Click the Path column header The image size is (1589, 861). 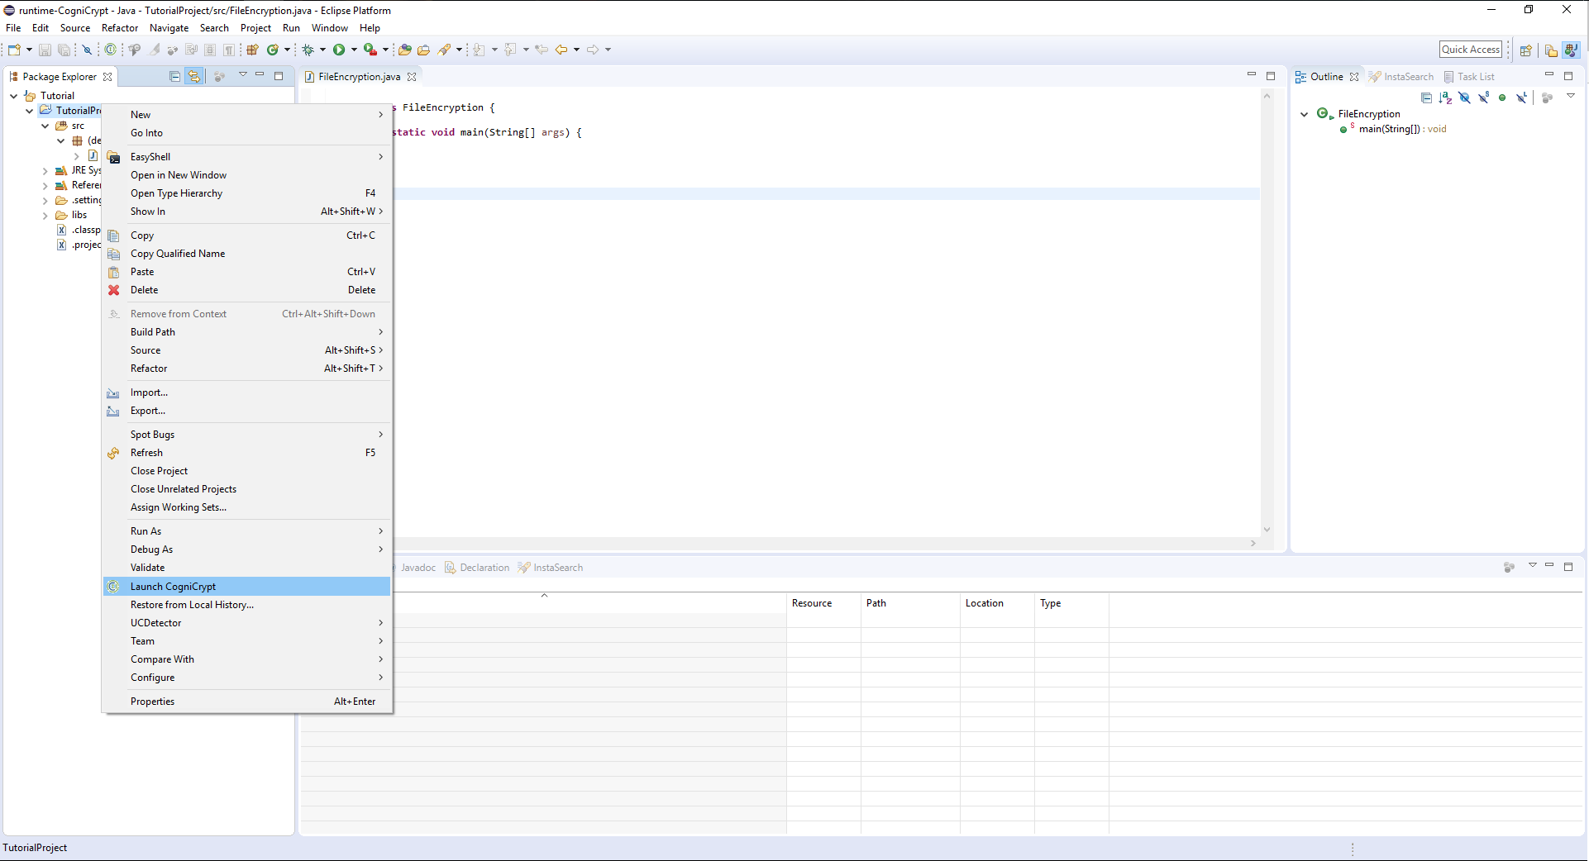909,603
